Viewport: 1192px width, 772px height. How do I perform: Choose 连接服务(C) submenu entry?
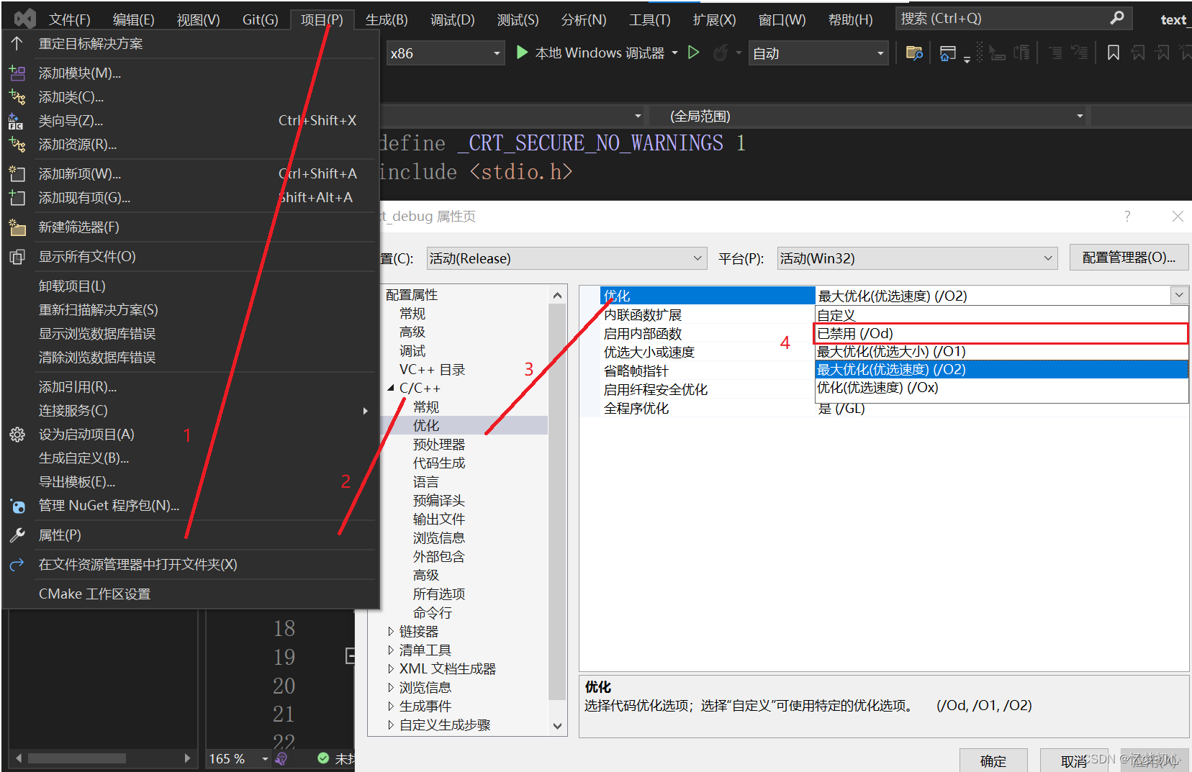pyautogui.click(x=191, y=411)
